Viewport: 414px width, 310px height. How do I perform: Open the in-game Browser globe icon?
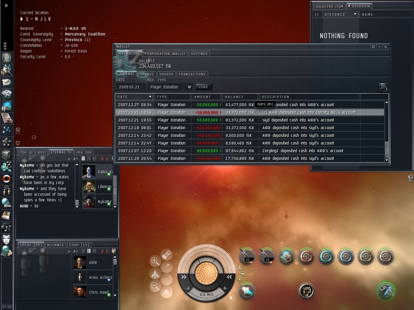[6, 203]
